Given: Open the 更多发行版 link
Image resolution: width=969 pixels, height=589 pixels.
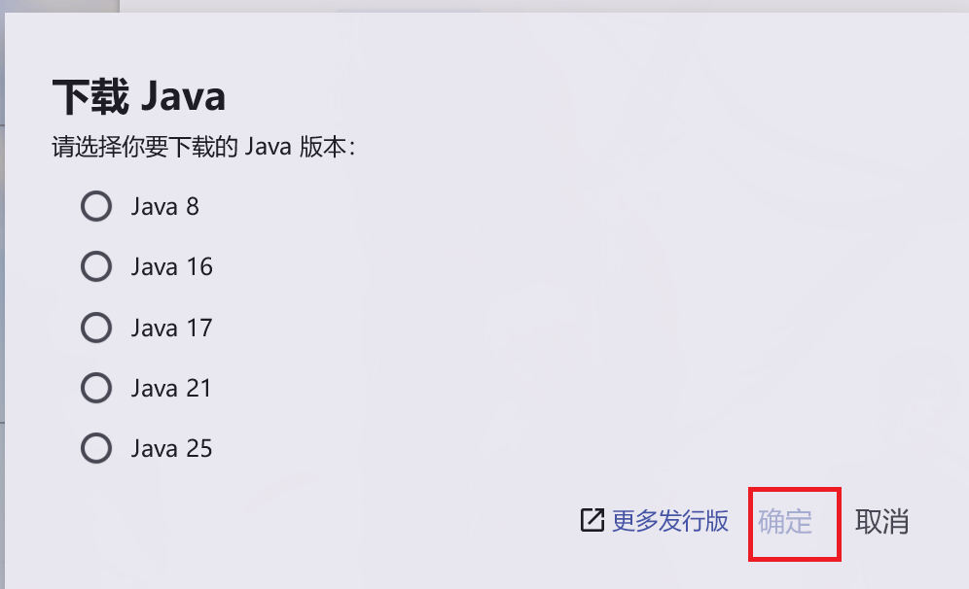Looking at the screenshot, I should tap(669, 521).
